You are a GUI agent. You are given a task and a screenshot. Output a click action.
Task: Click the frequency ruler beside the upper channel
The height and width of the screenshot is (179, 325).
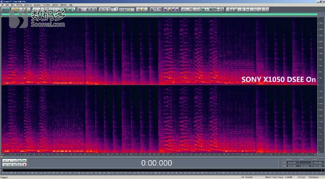[321, 51]
